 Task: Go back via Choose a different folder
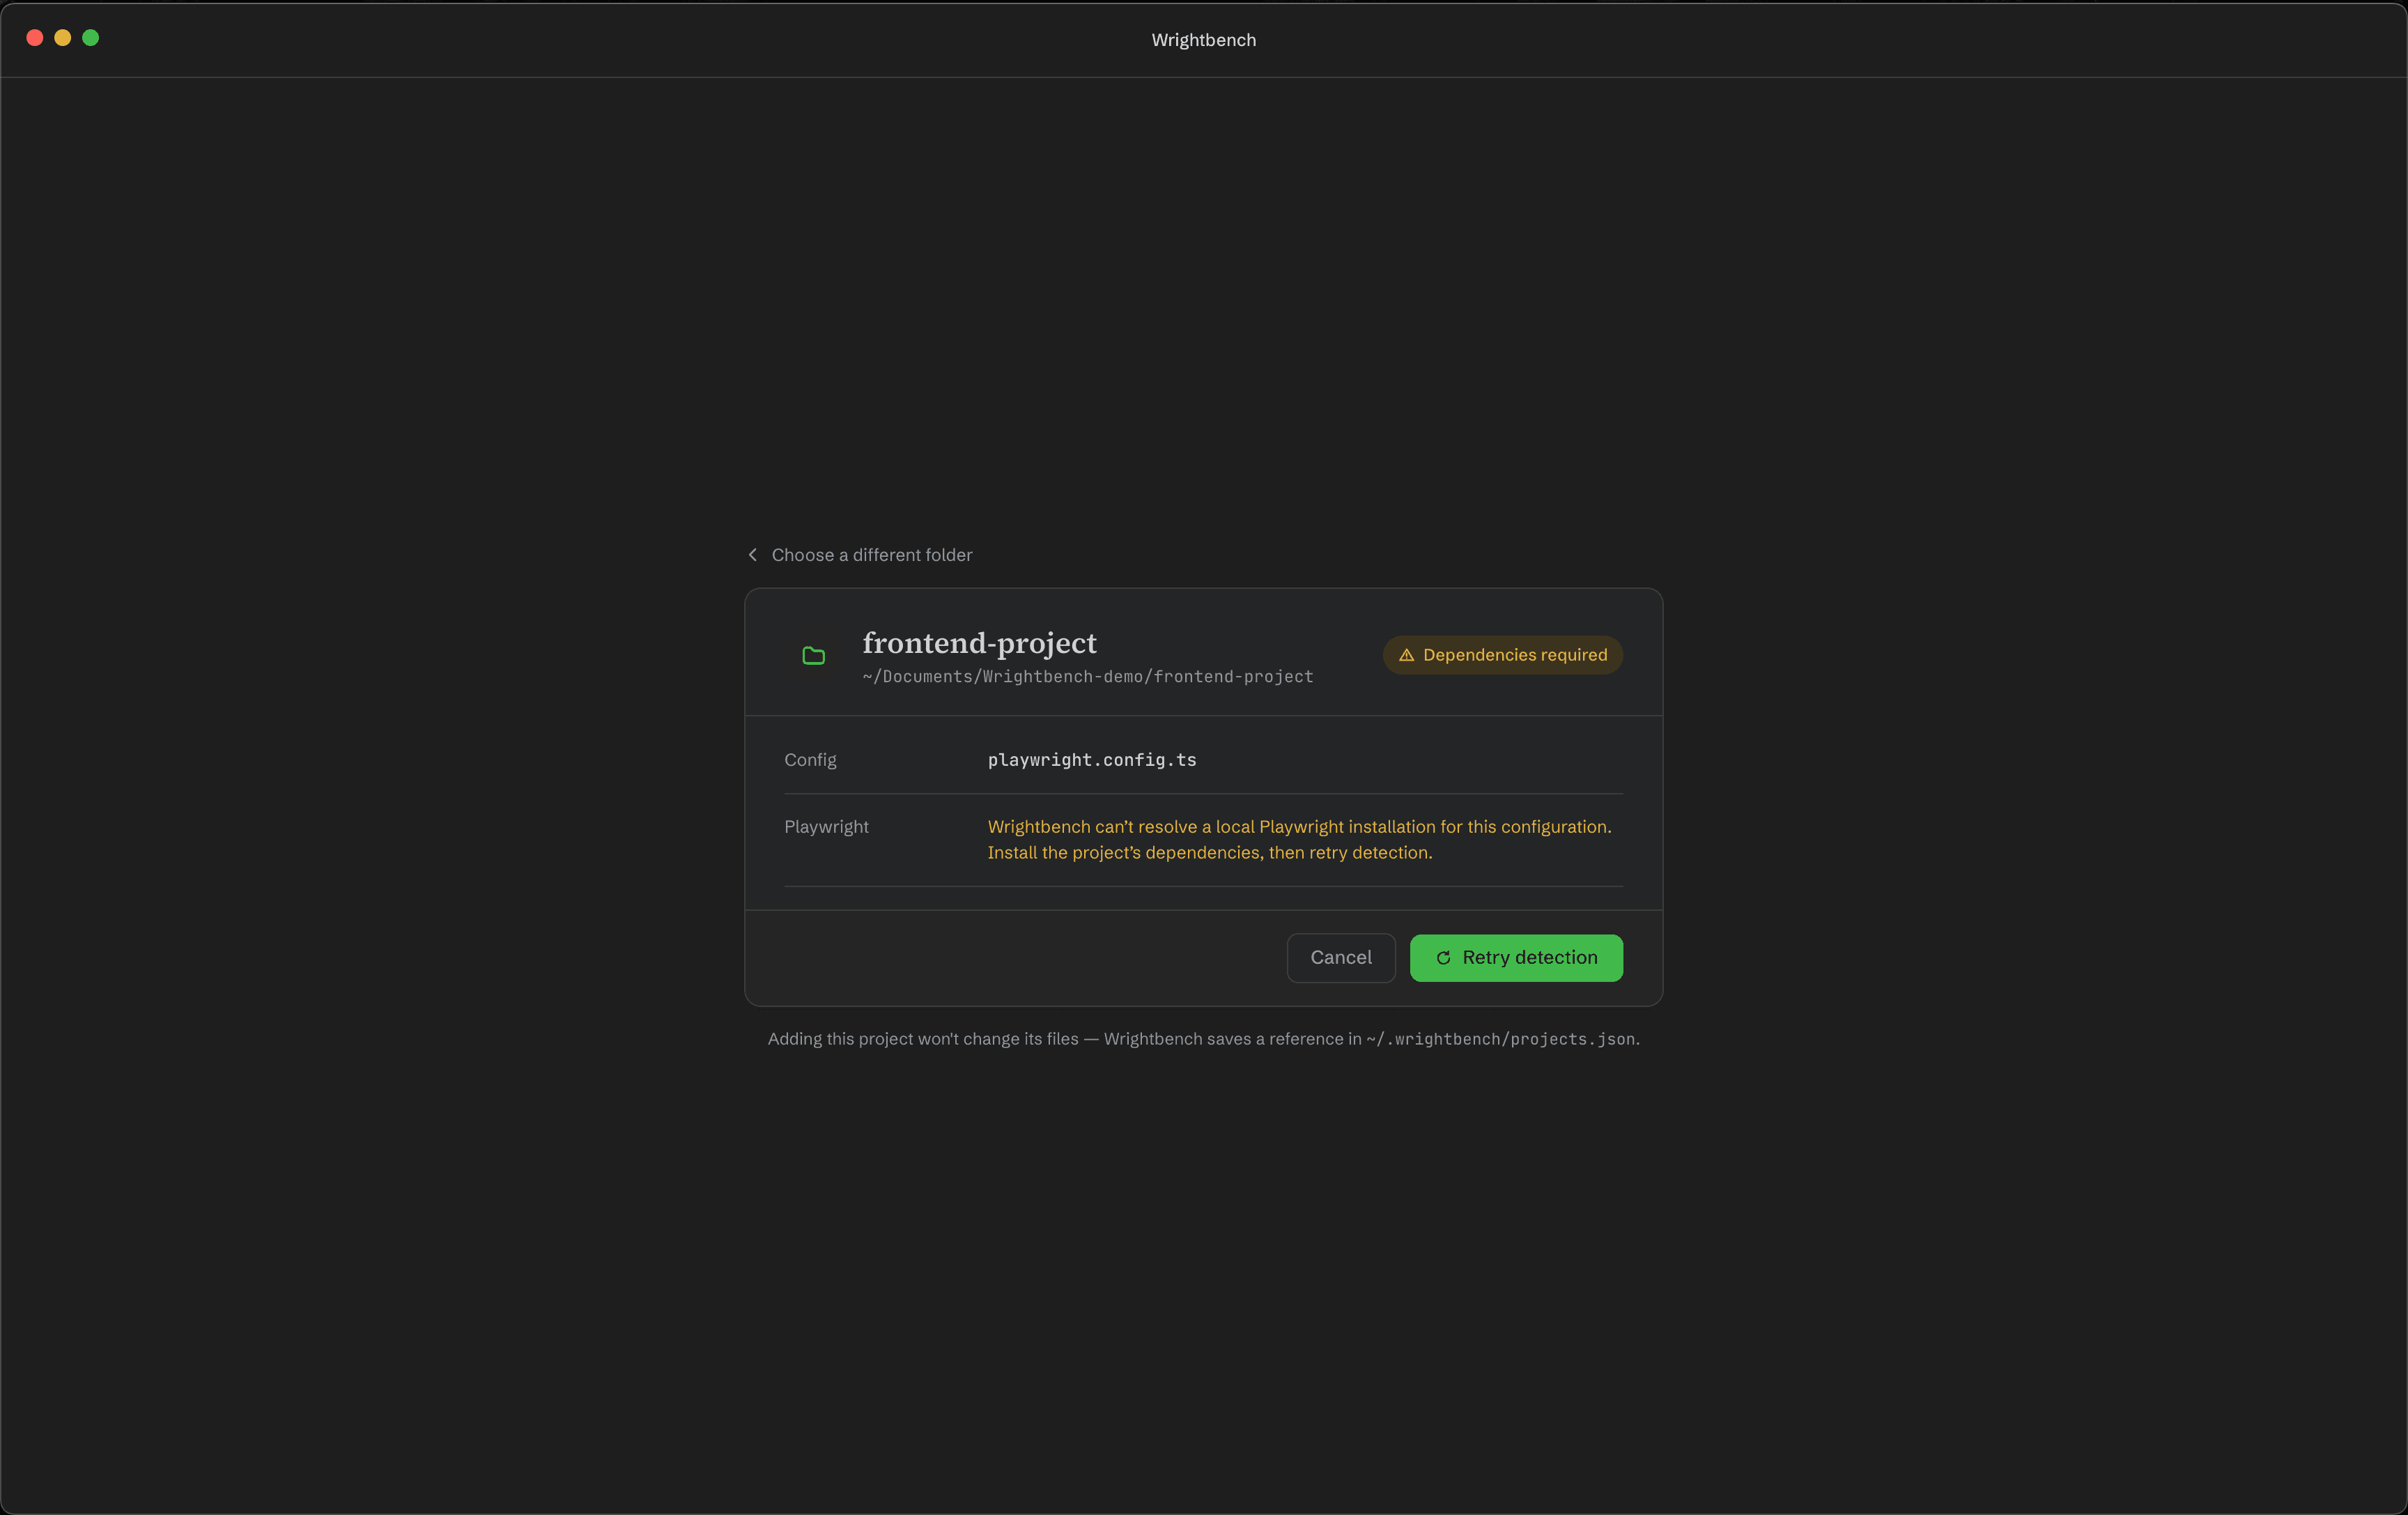[860, 555]
